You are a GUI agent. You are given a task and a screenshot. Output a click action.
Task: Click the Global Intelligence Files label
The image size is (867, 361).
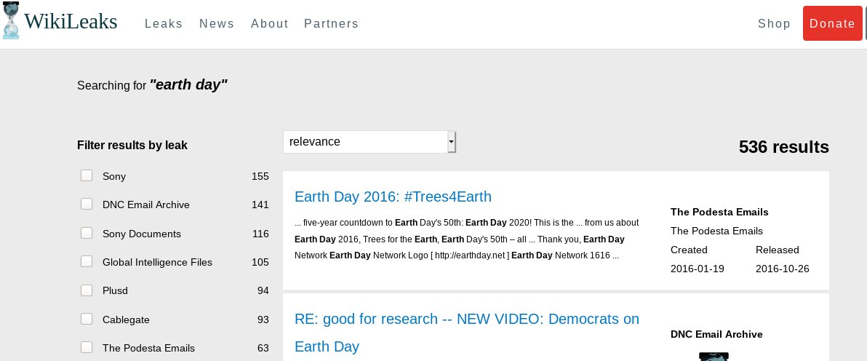[157, 263]
